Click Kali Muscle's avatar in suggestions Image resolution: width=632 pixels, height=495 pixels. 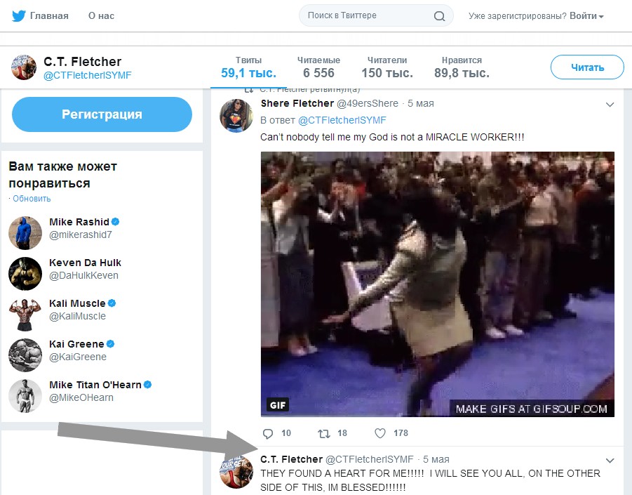pos(25,315)
